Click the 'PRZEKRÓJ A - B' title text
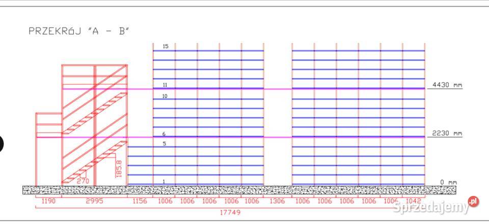Screen dimensions: 489x224 point(79,31)
